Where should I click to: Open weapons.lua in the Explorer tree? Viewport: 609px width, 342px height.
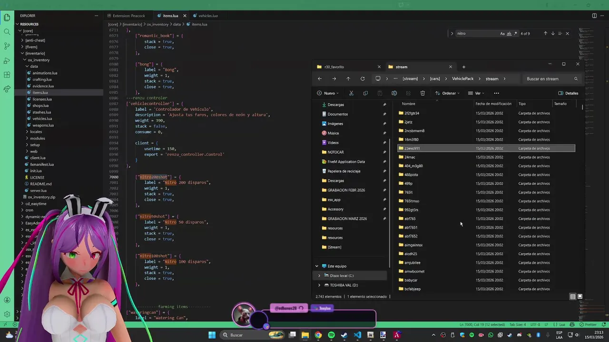pos(43,125)
